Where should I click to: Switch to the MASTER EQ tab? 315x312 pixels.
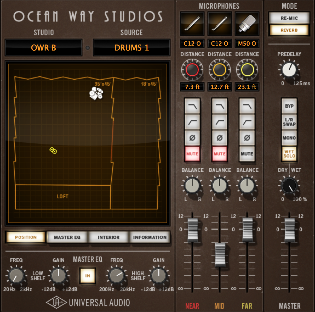[x=67, y=237]
